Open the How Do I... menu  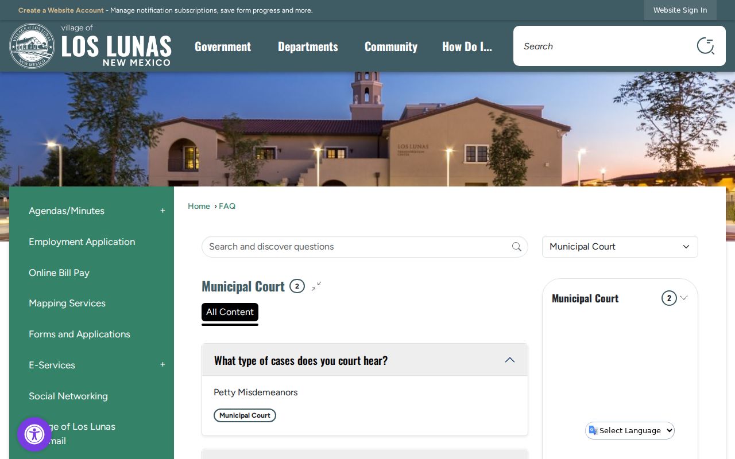tap(467, 46)
